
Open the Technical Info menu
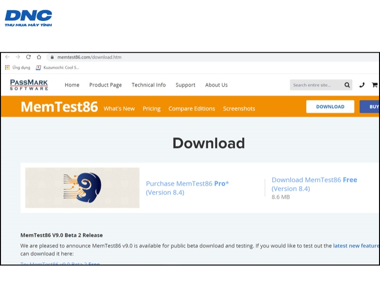[x=149, y=85]
